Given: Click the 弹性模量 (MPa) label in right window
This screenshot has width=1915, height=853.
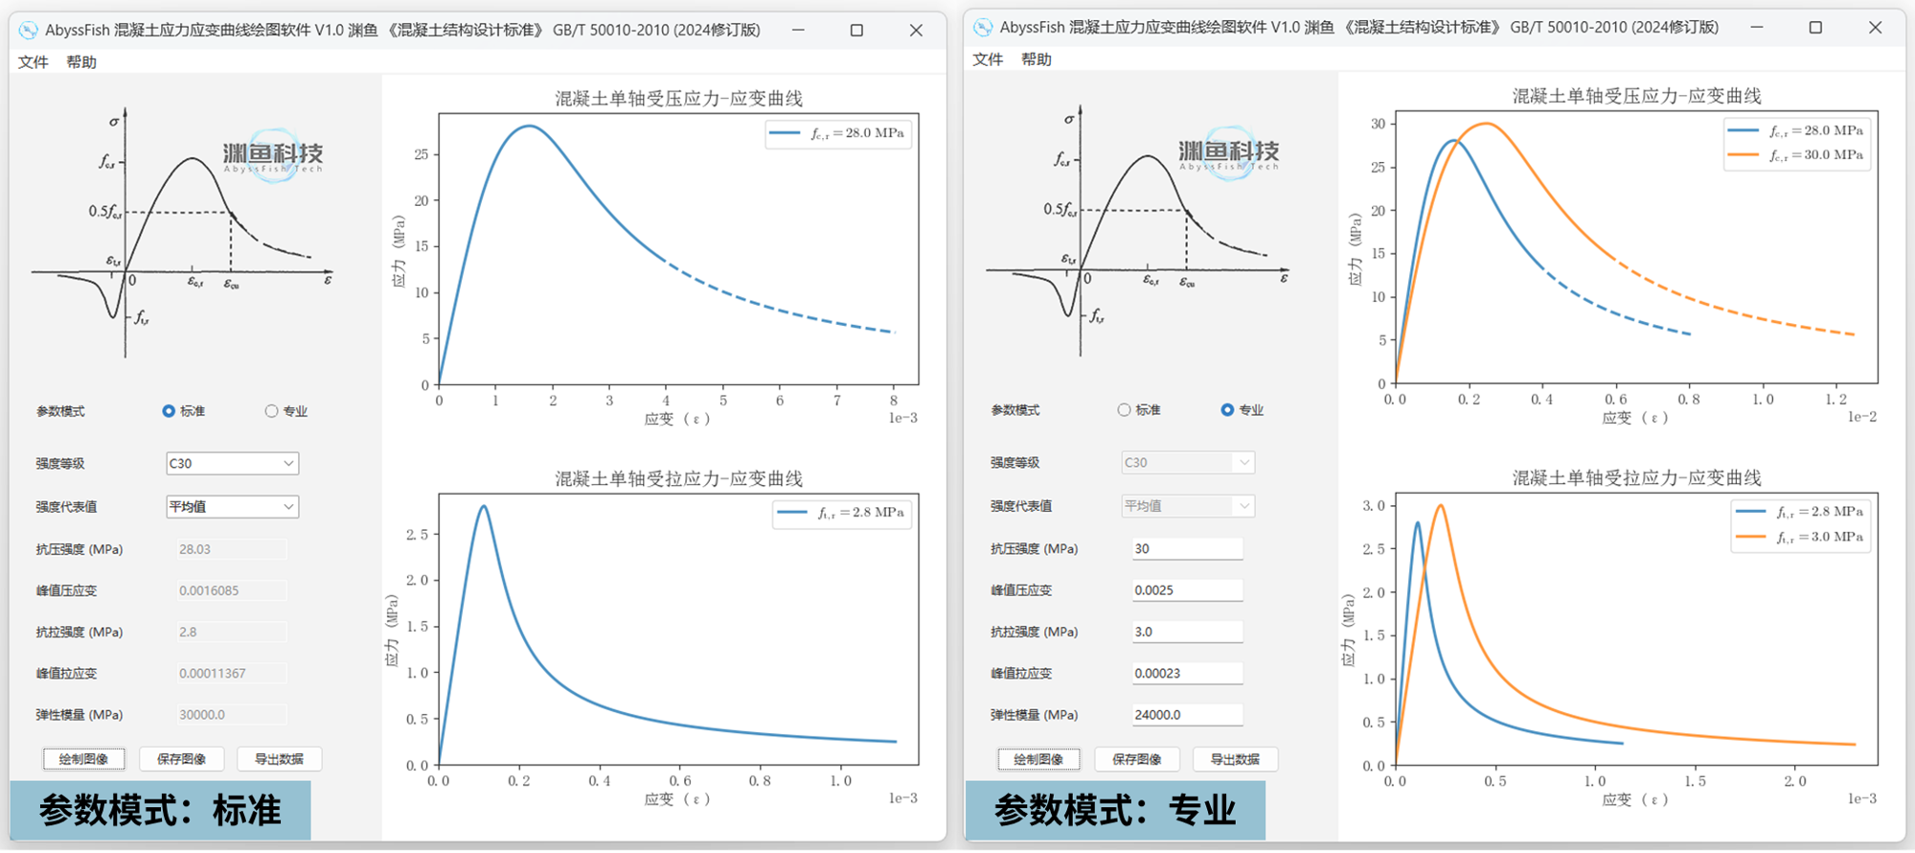Looking at the screenshot, I should coord(1034,715).
